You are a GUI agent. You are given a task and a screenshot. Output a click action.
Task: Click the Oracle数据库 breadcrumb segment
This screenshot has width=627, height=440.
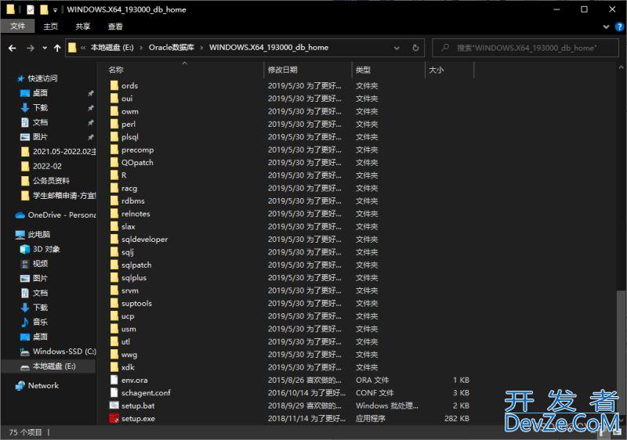pos(171,48)
